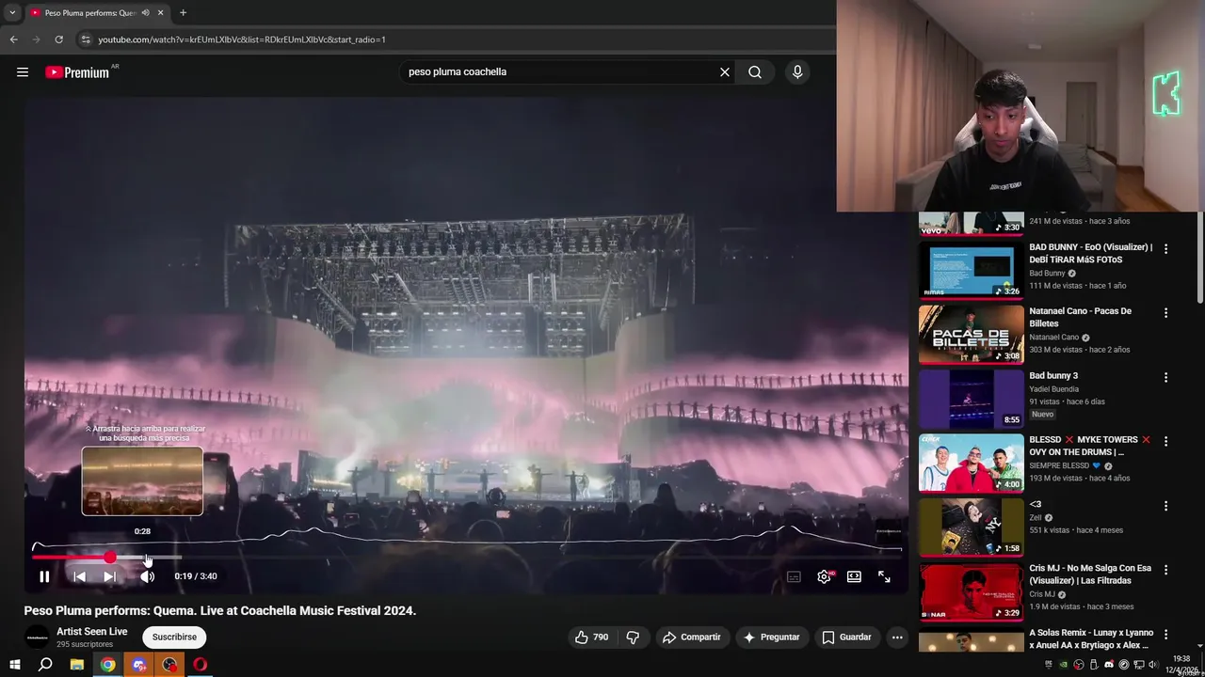Open the Artist Seen Live channel name
This screenshot has height=677, width=1205.
pos(91,632)
